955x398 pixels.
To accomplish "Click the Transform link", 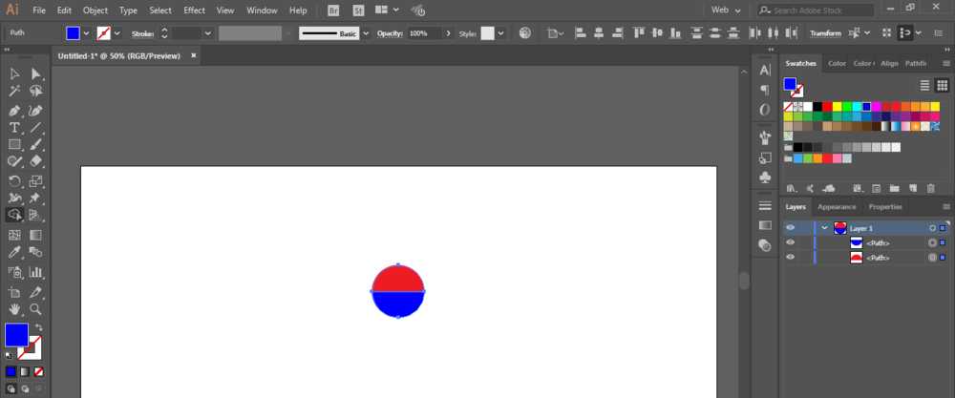I will pos(825,33).
